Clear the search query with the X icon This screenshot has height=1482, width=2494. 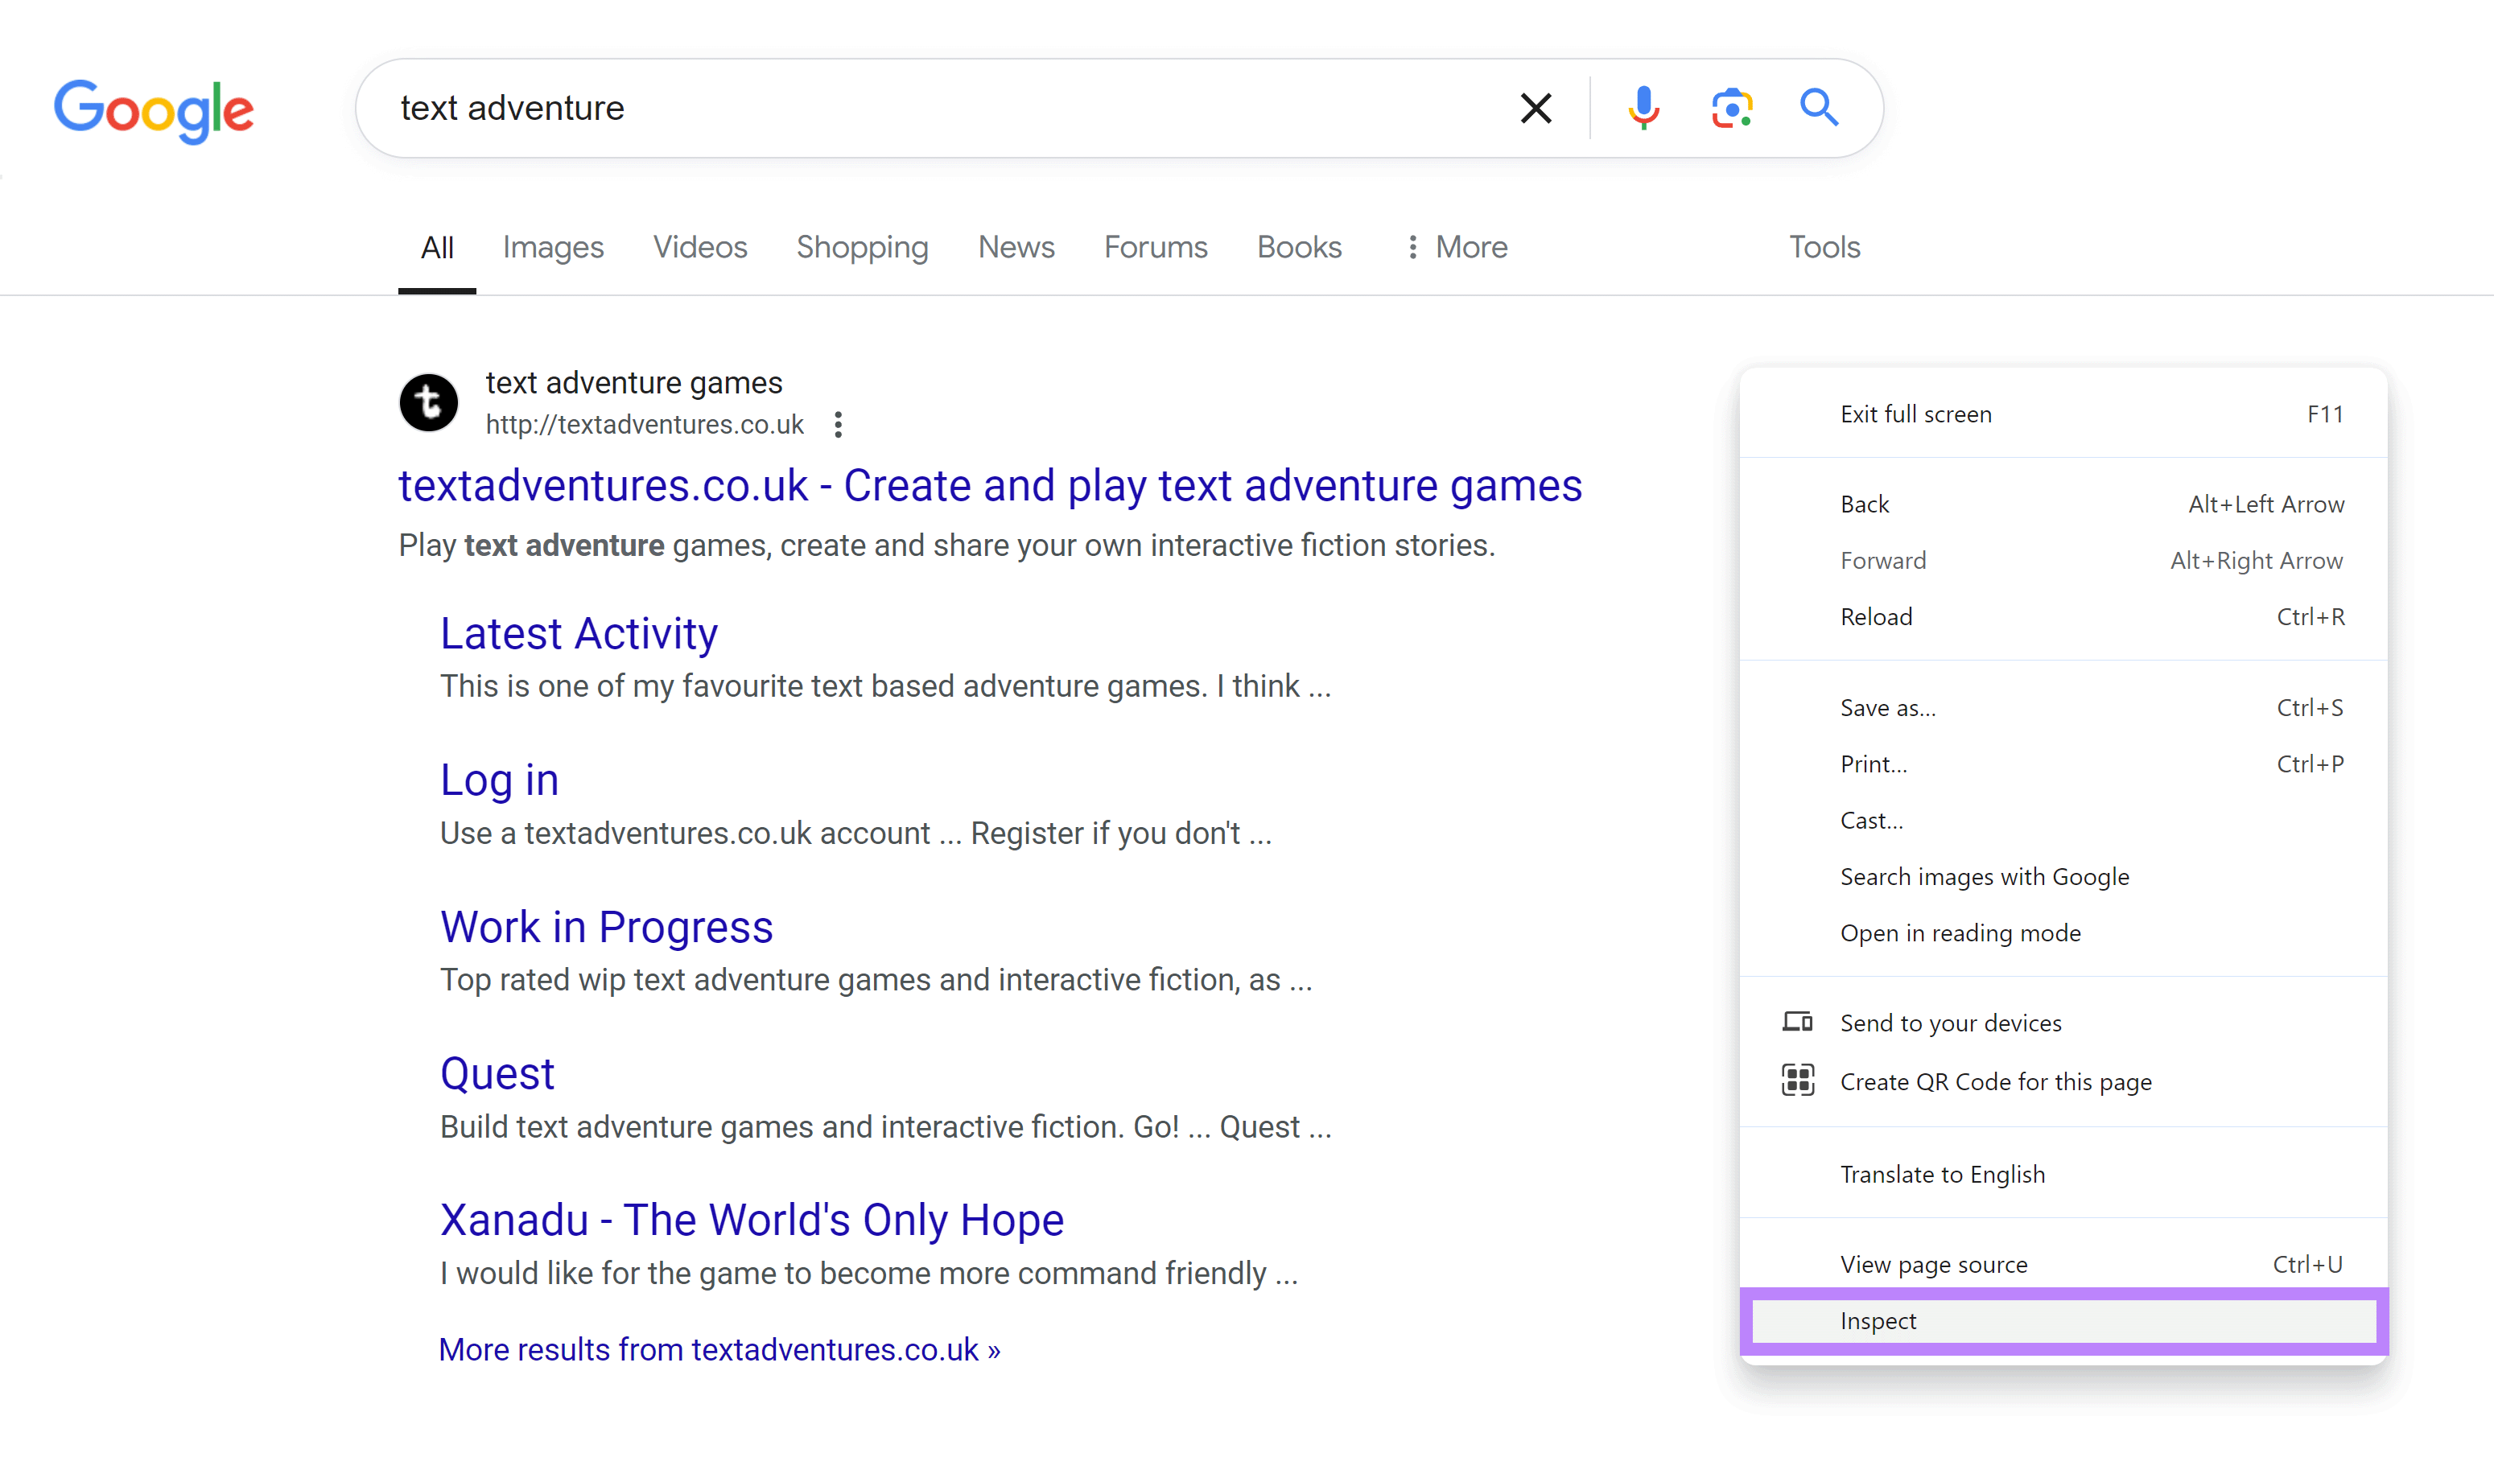coord(1536,108)
